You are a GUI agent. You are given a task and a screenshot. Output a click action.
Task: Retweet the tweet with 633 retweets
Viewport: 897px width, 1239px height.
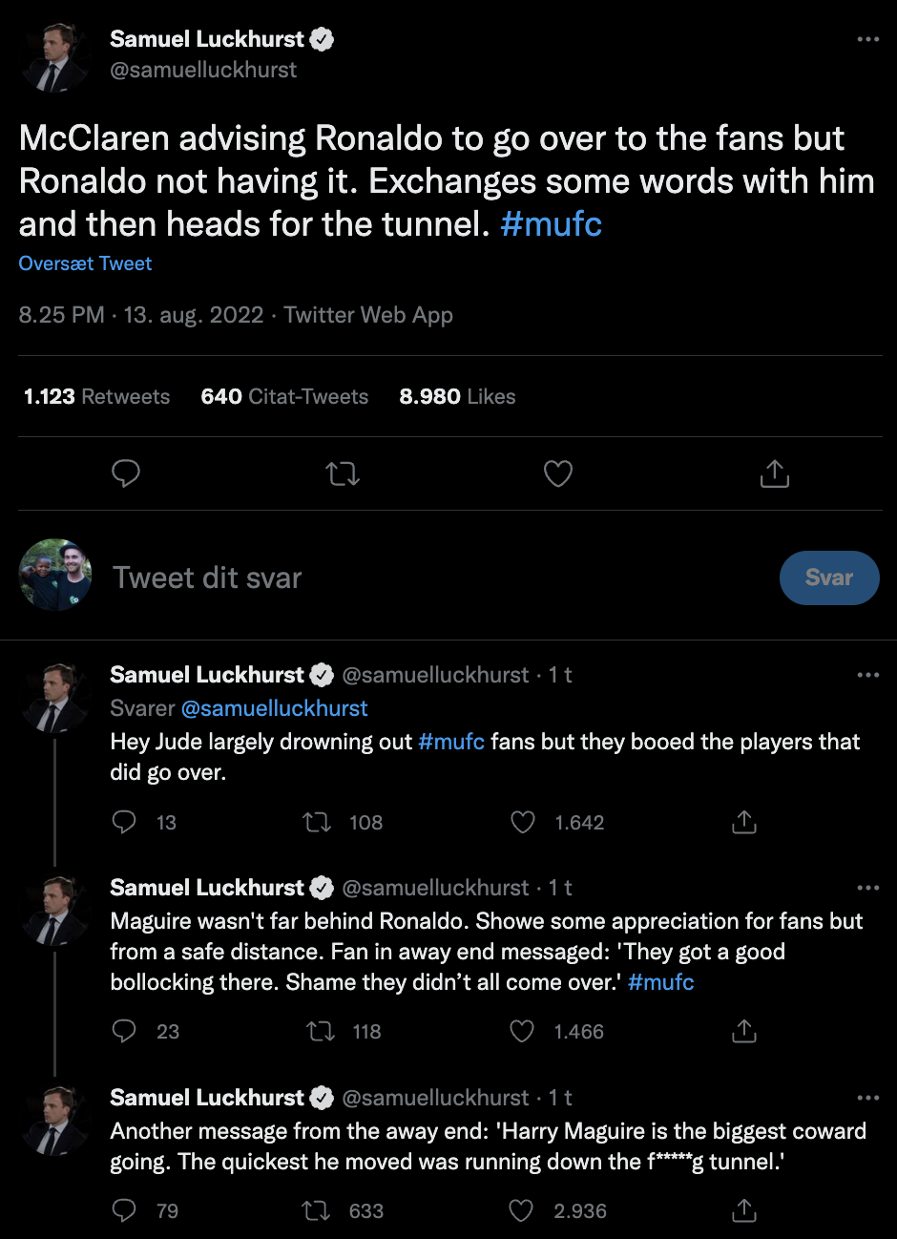click(x=315, y=1211)
